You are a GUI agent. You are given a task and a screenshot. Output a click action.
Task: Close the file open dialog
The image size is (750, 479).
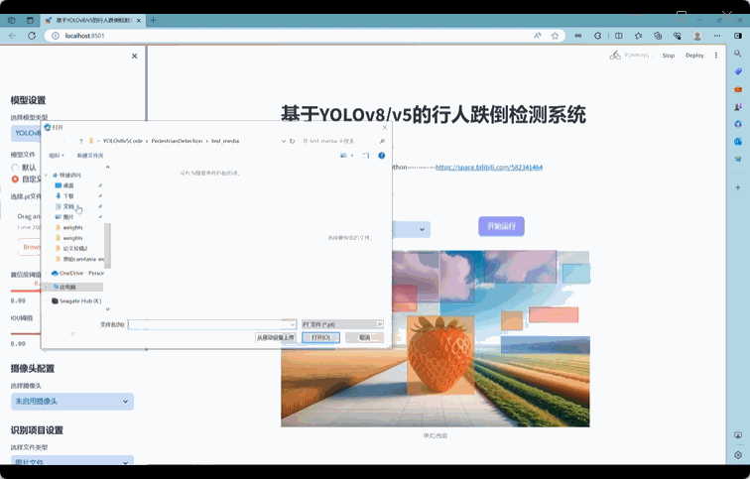pos(385,127)
